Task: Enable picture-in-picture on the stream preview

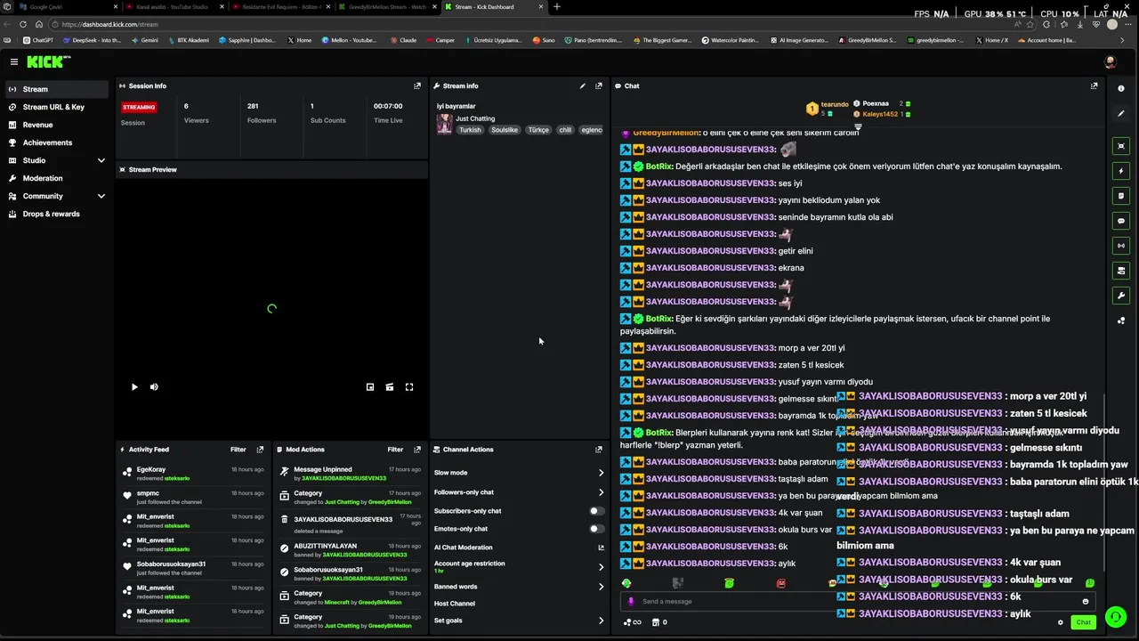Action: pyautogui.click(x=370, y=387)
